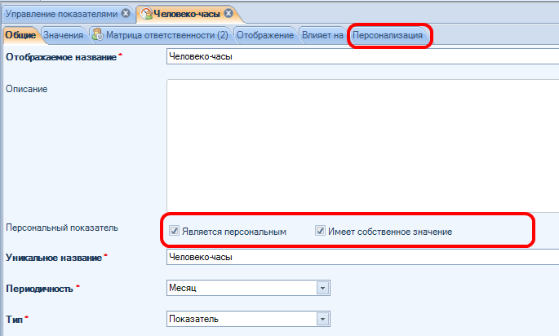This screenshot has height=336, width=559.
Task: Click the Уникальное название input field
Action: tap(359, 257)
